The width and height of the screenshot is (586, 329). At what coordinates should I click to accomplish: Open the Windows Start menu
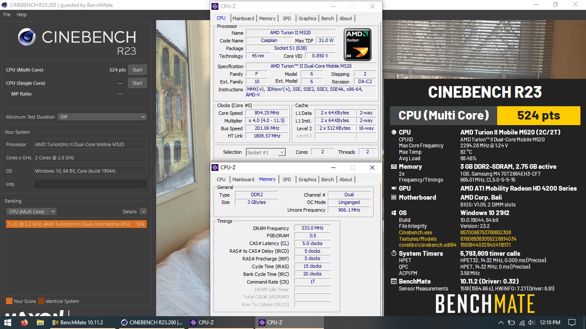pyautogui.click(x=8, y=322)
